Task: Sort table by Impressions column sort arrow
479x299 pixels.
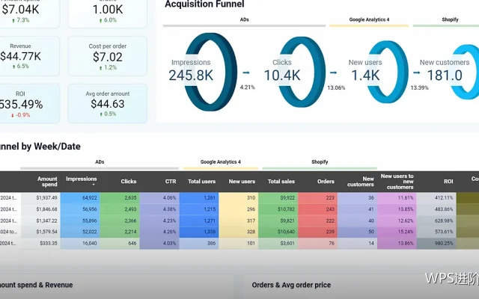Action: [x=94, y=185]
